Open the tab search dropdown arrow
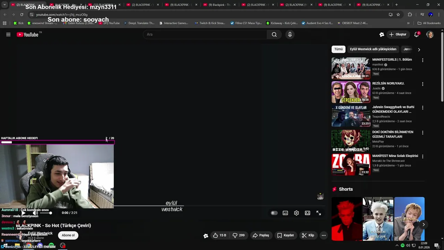Image resolution: width=444 pixels, height=250 pixels. click(x=5, y=5)
